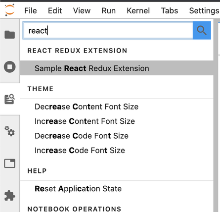Open the Settings menu
220x212 pixels.
pyautogui.click(x=204, y=11)
